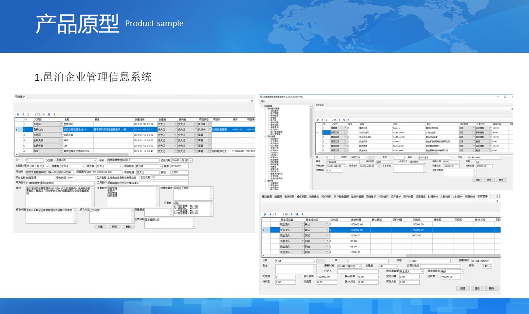This screenshot has height=314, width=529.
Task: Click 创建 button in asset form
Action: pyautogui.click(x=477, y=180)
